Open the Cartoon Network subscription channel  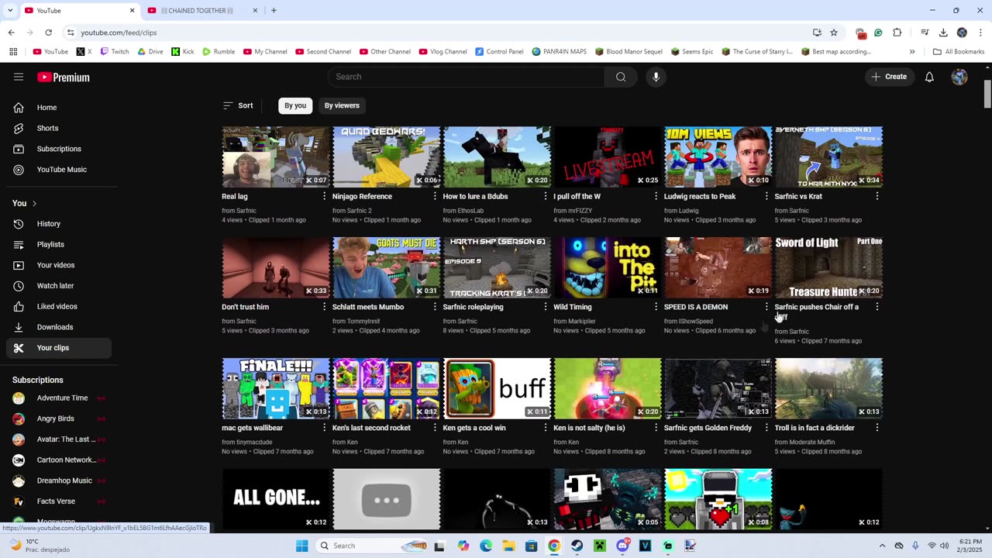tap(59, 460)
